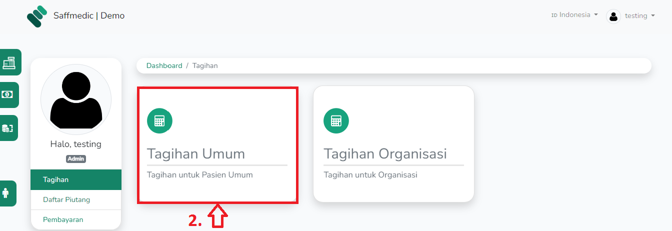Click the calculator icon on Tagihan Organisasi
The height and width of the screenshot is (231, 672).
[336, 121]
